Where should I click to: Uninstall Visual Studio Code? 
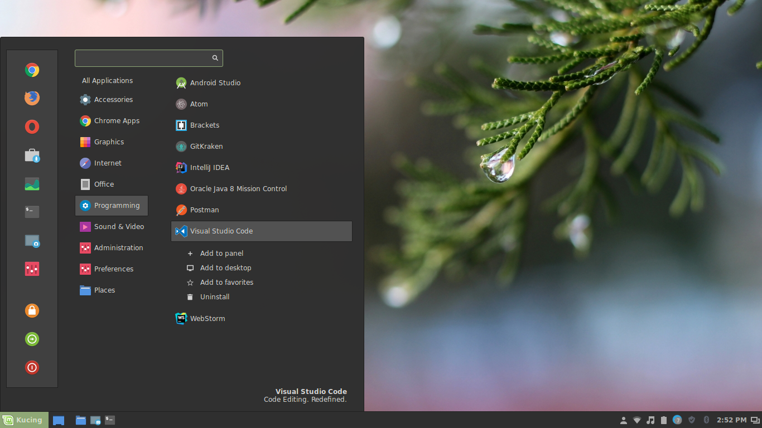click(x=215, y=296)
